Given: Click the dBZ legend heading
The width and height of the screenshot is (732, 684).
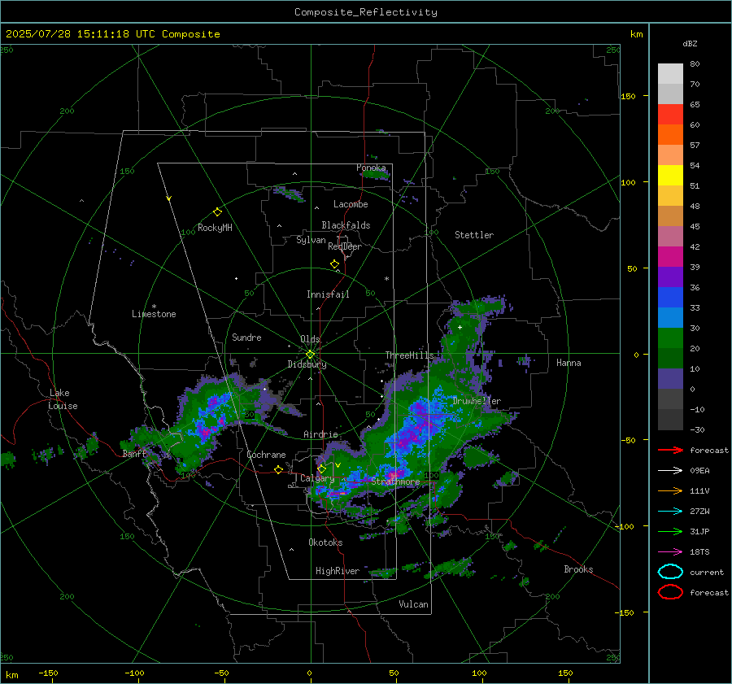Looking at the screenshot, I should pos(690,43).
